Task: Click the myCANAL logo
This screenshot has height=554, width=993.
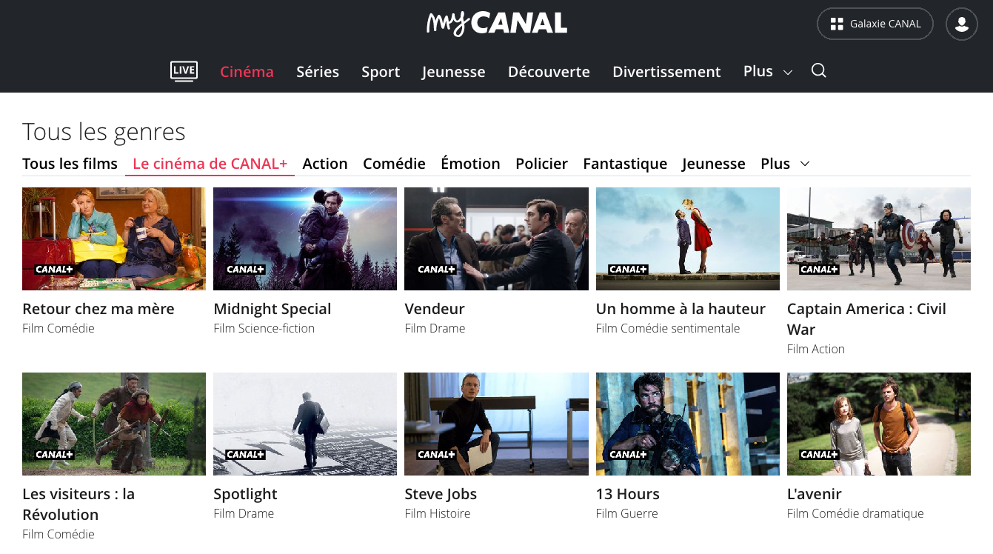Action: 497,24
